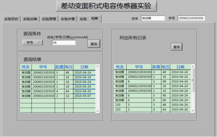Click 学号 header in 查询结果 table
Viewport: 217px width, 137px height.
43,67
